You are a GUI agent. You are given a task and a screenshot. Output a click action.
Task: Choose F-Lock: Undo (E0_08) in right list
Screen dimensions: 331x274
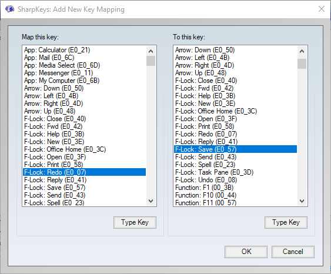[x=235, y=180]
